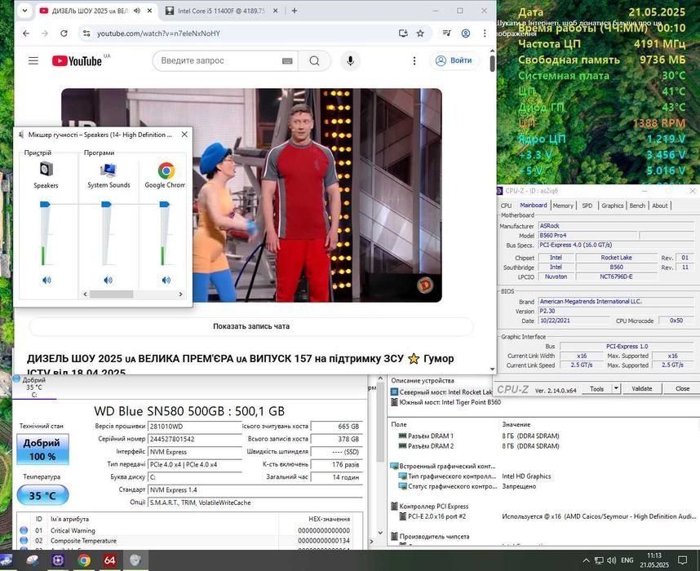Click the Chrome address bar URL
This screenshot has width=700, height=571.
click(x=158, y=33)
